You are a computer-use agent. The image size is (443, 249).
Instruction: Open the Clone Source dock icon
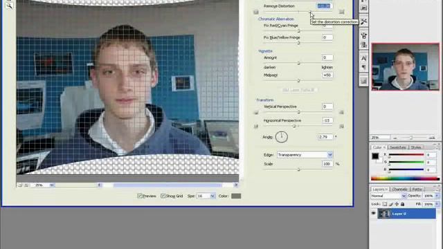point(363,44)
